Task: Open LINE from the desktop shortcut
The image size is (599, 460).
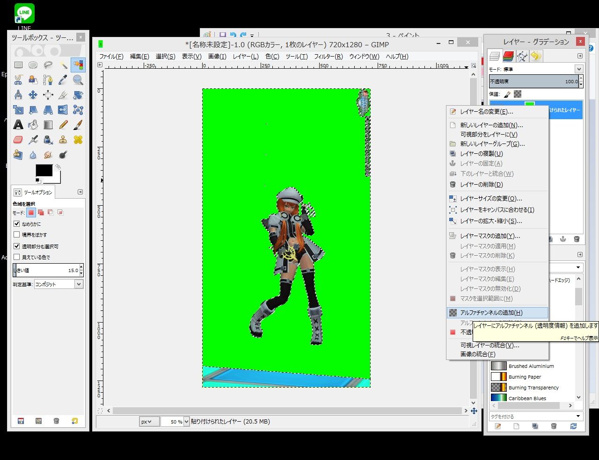Action: [24, 13]
